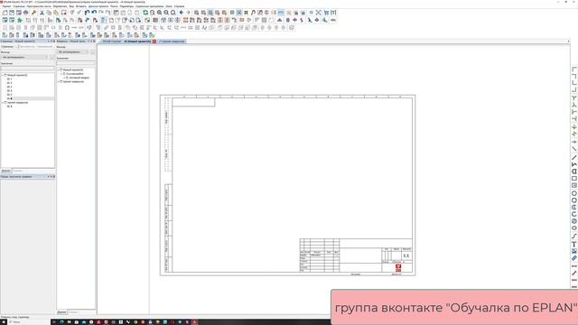Click the forward arrow navigation icon
Image resolution: width=578 pixels, height=325 pixels.
[x=189, y=13]
